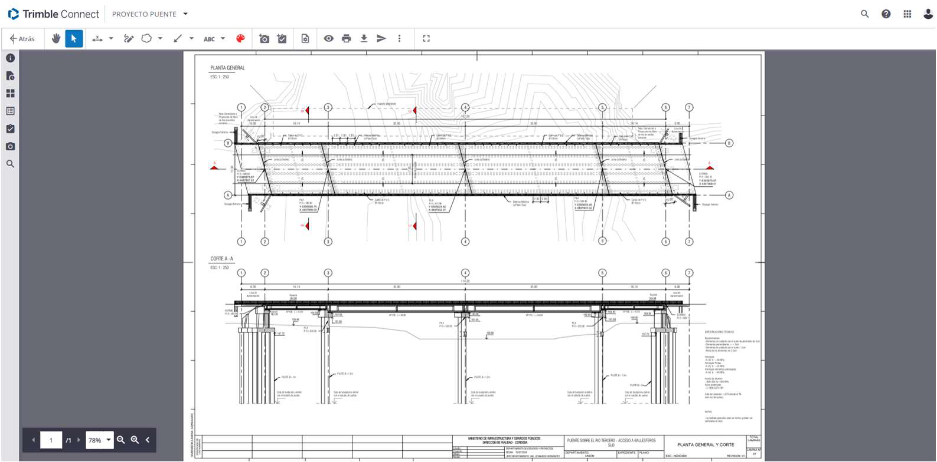The height and width of the screenshot is (462, 937).
Task: Open the user profile menu
Action: tap(928, 14)
